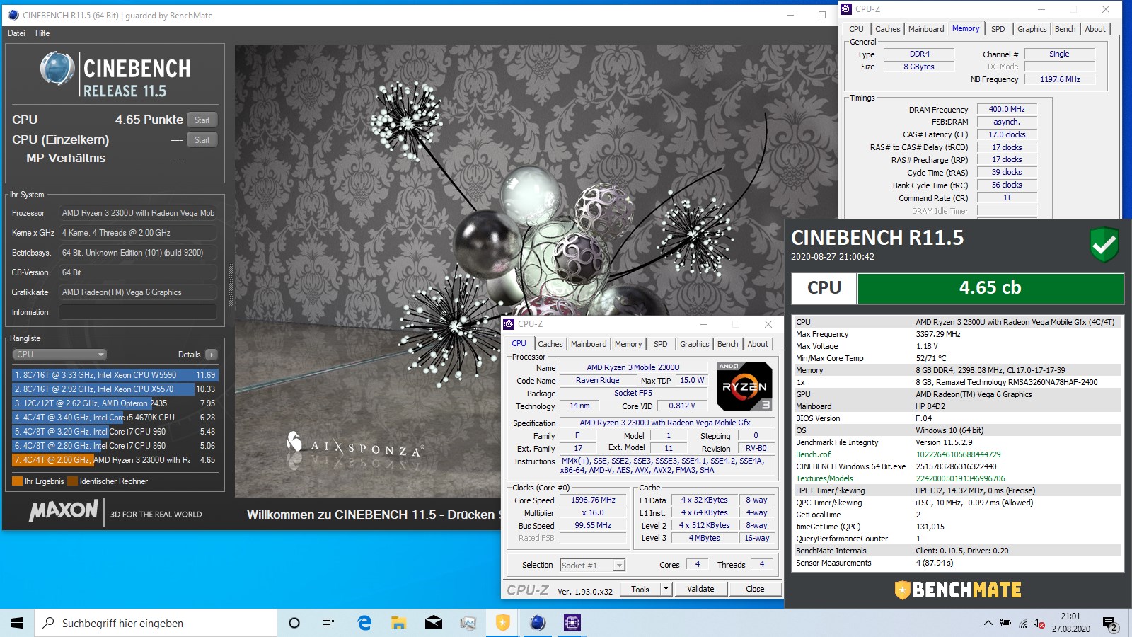Switch to CPU-Z taskbar icon
This screenshot has height=637, width=1132.
tap(572, 623)
